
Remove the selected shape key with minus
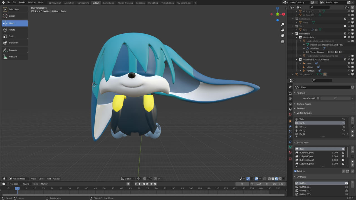[353, 152]
